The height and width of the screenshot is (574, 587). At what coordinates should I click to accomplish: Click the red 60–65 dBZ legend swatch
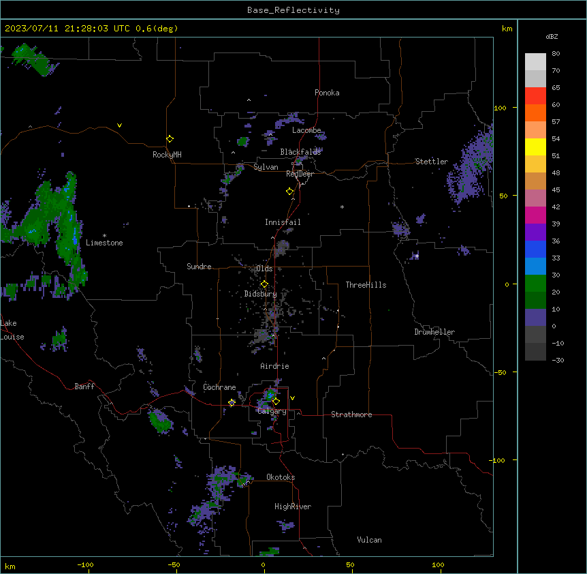[535, 96]
